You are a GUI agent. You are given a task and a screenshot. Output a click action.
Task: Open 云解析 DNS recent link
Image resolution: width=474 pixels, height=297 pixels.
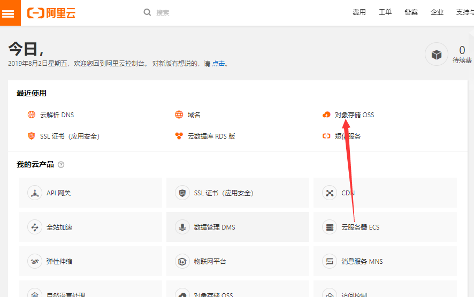pos(57,115)
